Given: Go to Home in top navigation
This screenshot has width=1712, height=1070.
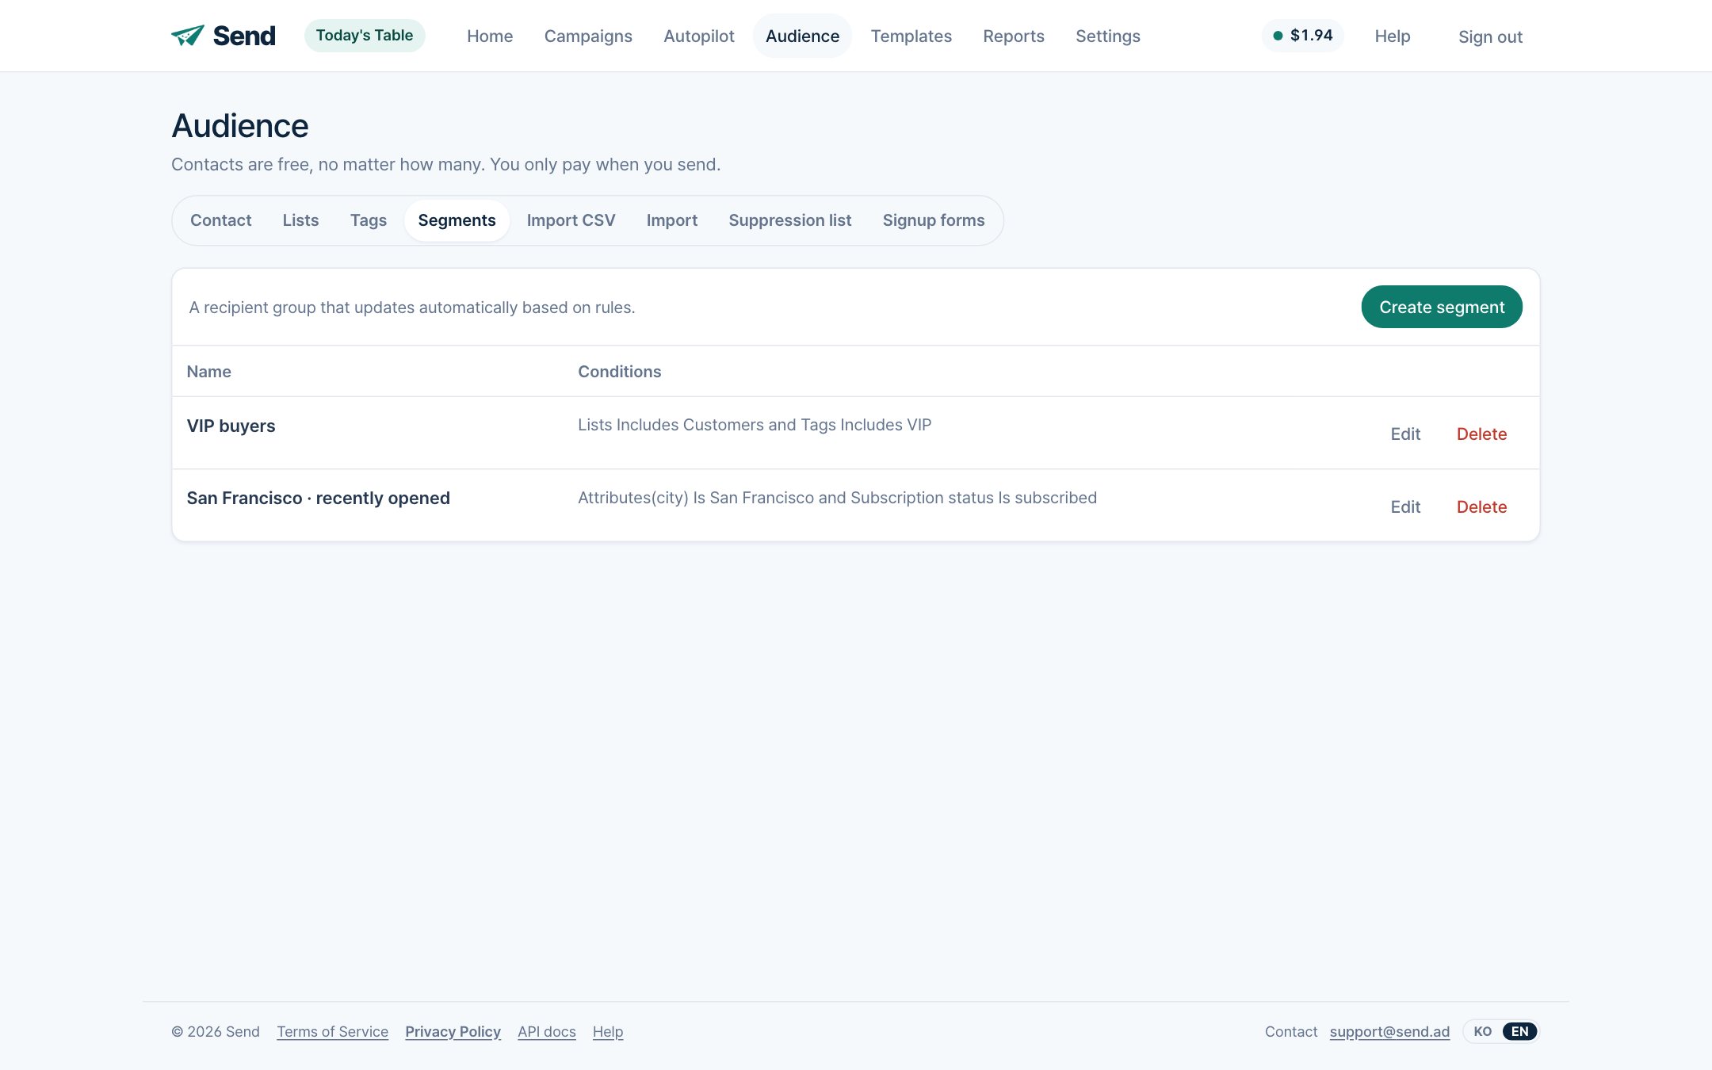Looking at the screenshot, I should coord(490,36).
